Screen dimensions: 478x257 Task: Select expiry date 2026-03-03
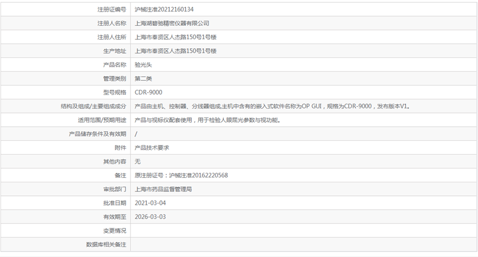point(150,217)
